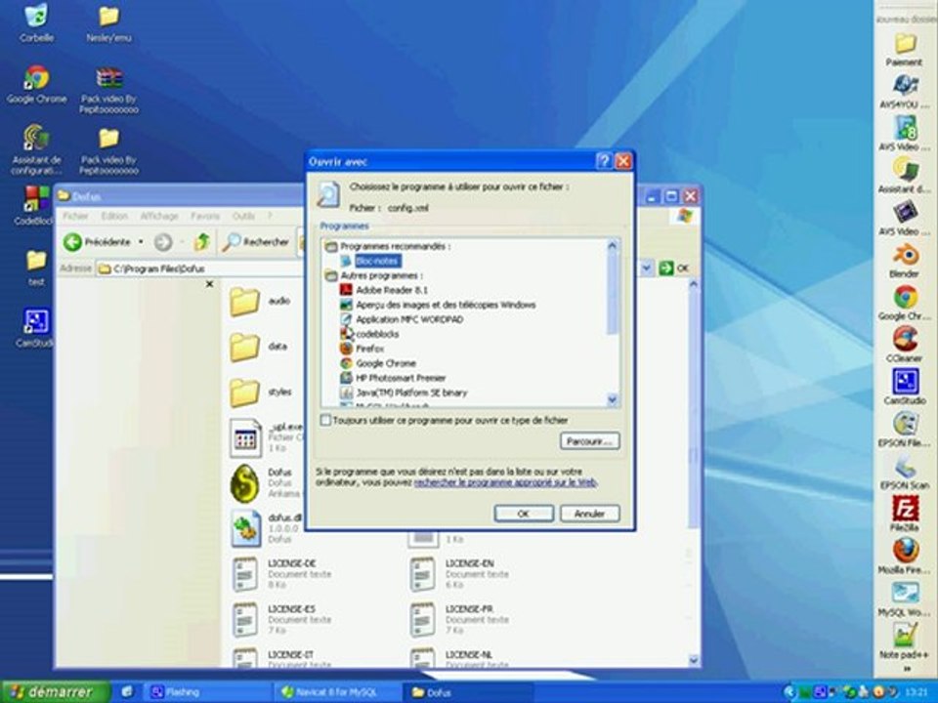
Task: Expand hidden system tray icons arrow
Action: tap(789, 692)
